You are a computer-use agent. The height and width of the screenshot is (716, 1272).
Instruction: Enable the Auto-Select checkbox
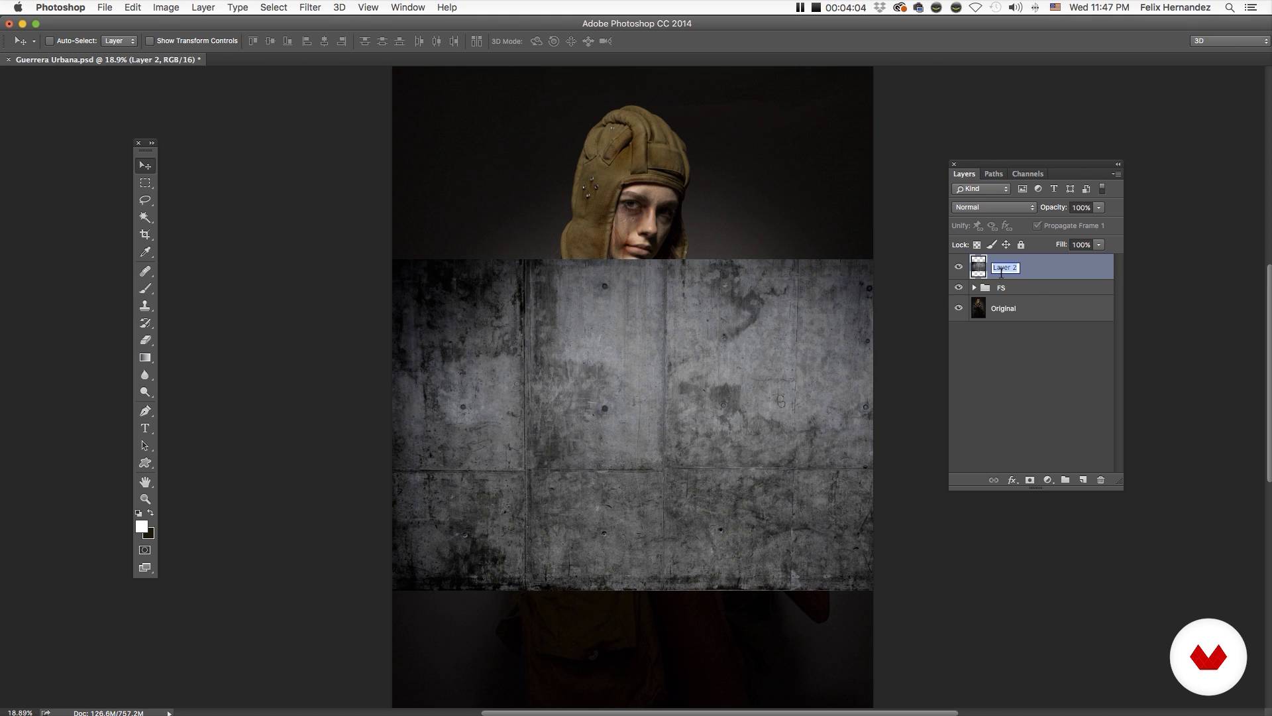tap(50, 41)
